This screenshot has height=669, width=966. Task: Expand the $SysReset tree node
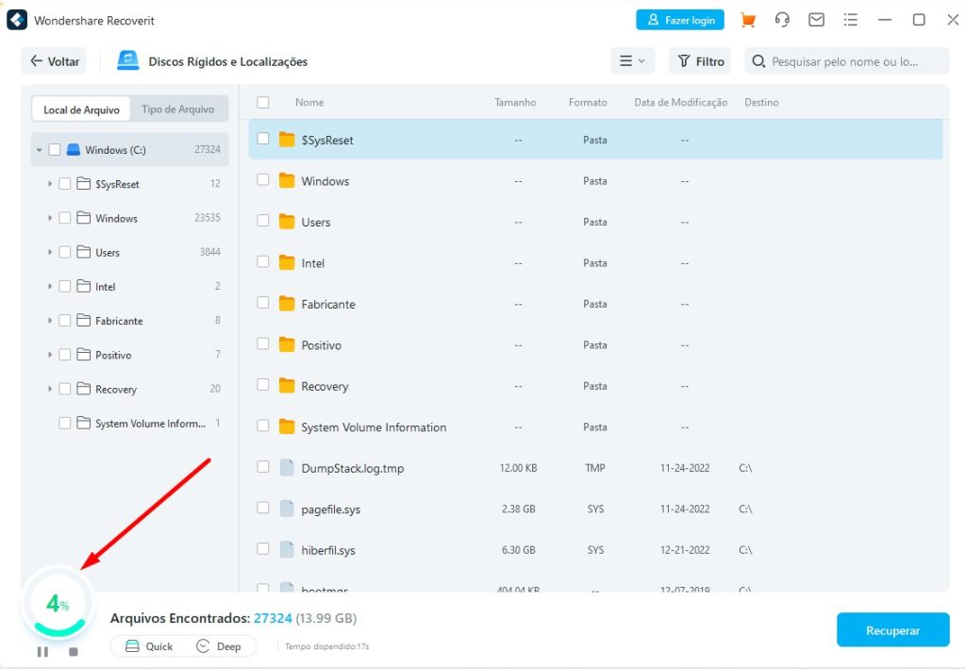click(x=50, y=184)
